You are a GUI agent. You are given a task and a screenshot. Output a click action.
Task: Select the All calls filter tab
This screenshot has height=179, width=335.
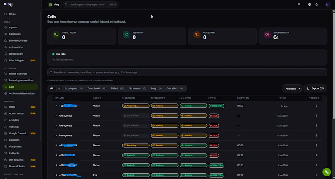tap(55, 88)
